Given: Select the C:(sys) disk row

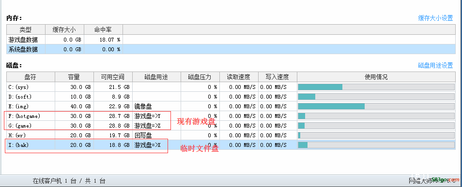Looking at the screenshot, I should (231, 87).
